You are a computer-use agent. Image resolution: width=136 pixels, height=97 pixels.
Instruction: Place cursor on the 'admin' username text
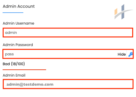[11, 33]
